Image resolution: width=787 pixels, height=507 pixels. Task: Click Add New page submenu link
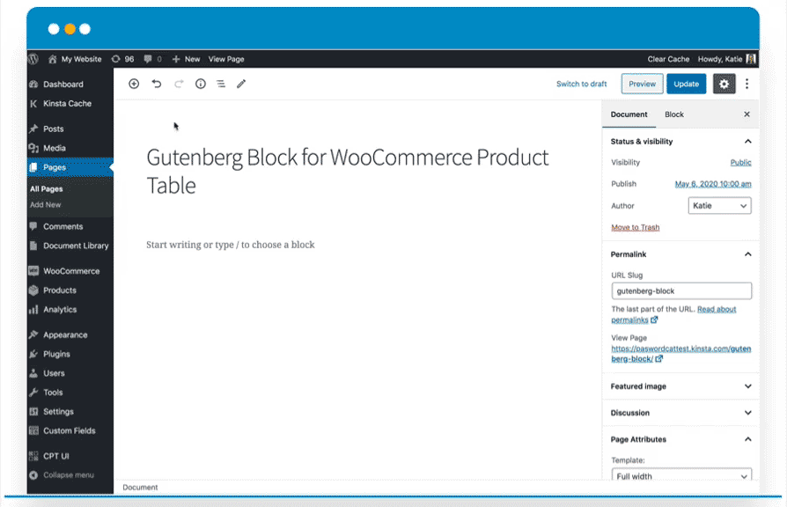coord(45,205)
